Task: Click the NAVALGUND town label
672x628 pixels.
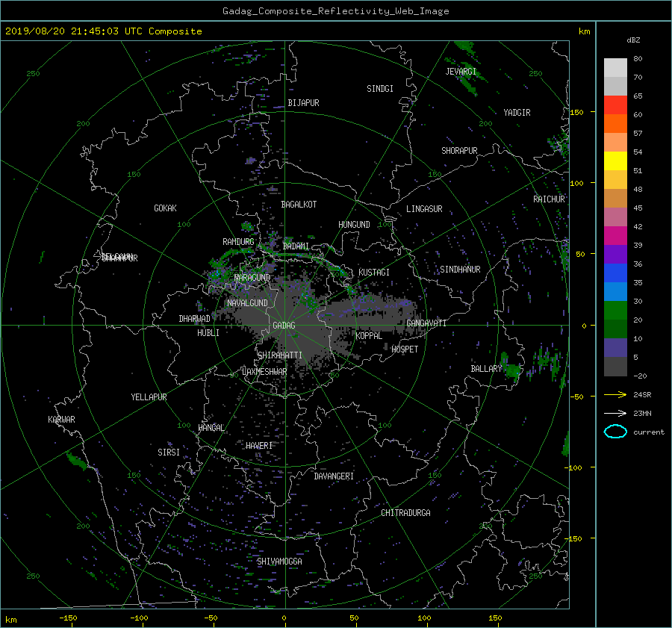Action: pos(247,303)
